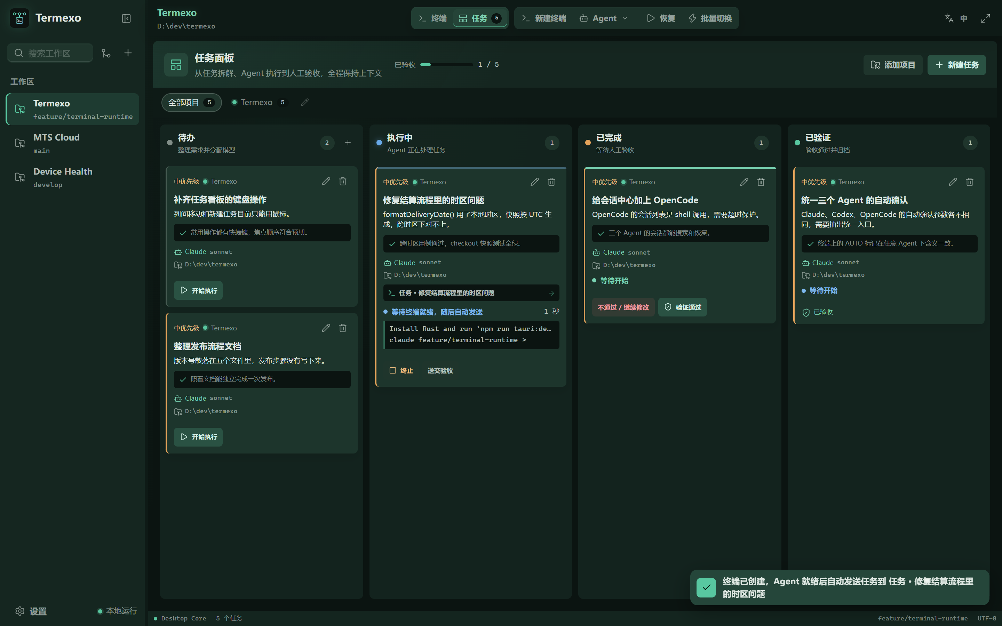Delete the 整理发布流程文档 card
The width and height of the screenshot is (1002, 626).
pyautogui.click(x=343, y=328)
